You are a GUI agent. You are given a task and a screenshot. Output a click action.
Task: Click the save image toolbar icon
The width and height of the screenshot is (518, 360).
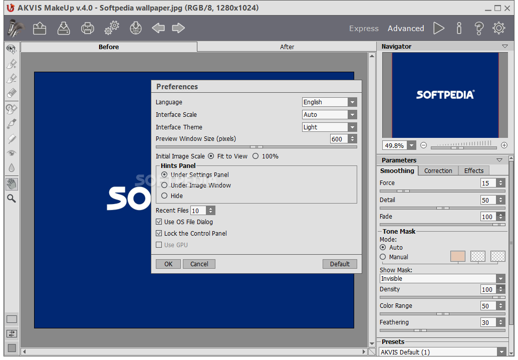(x=64, y=29)
